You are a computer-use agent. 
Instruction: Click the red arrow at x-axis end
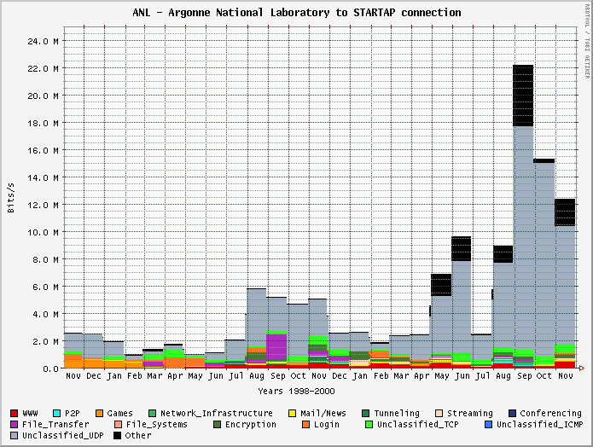coord(582,368)
